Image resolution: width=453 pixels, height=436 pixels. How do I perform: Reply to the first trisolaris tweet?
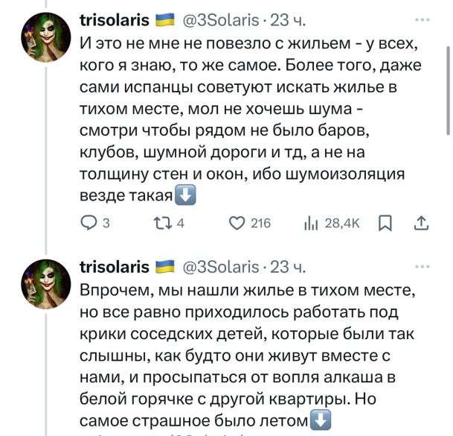(x=89, y=222)
